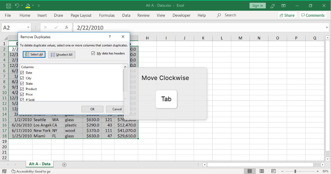The image size is (331, 174).
Task: Open the Review tab
Action: tap(143, 15)
